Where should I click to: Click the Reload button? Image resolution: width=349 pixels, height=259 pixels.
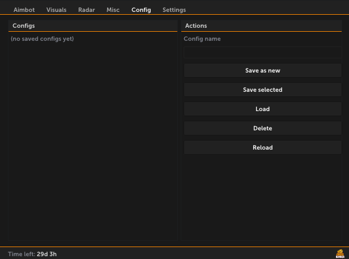pyautogui.click(x=262, y=147)
